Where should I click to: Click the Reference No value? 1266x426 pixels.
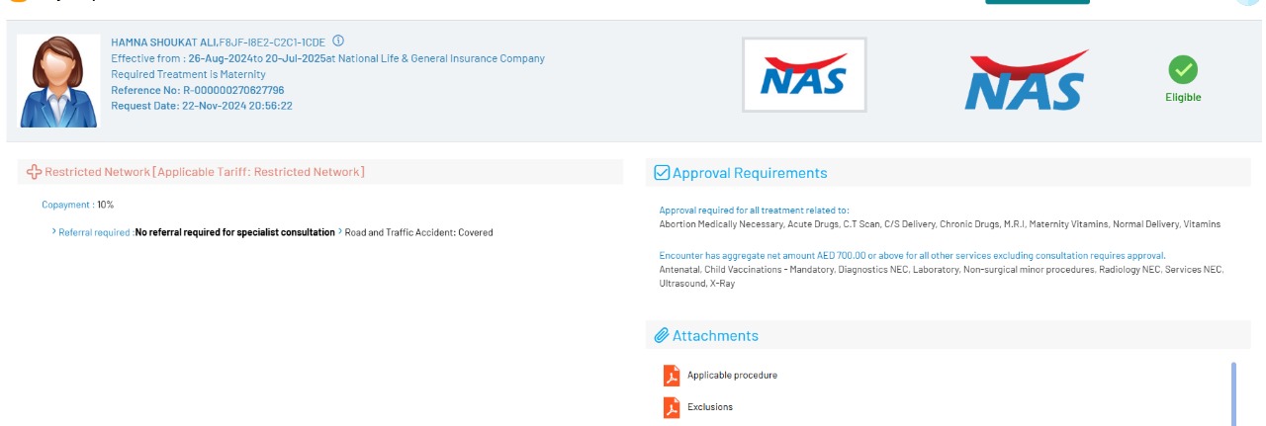(x=233, y=90)
